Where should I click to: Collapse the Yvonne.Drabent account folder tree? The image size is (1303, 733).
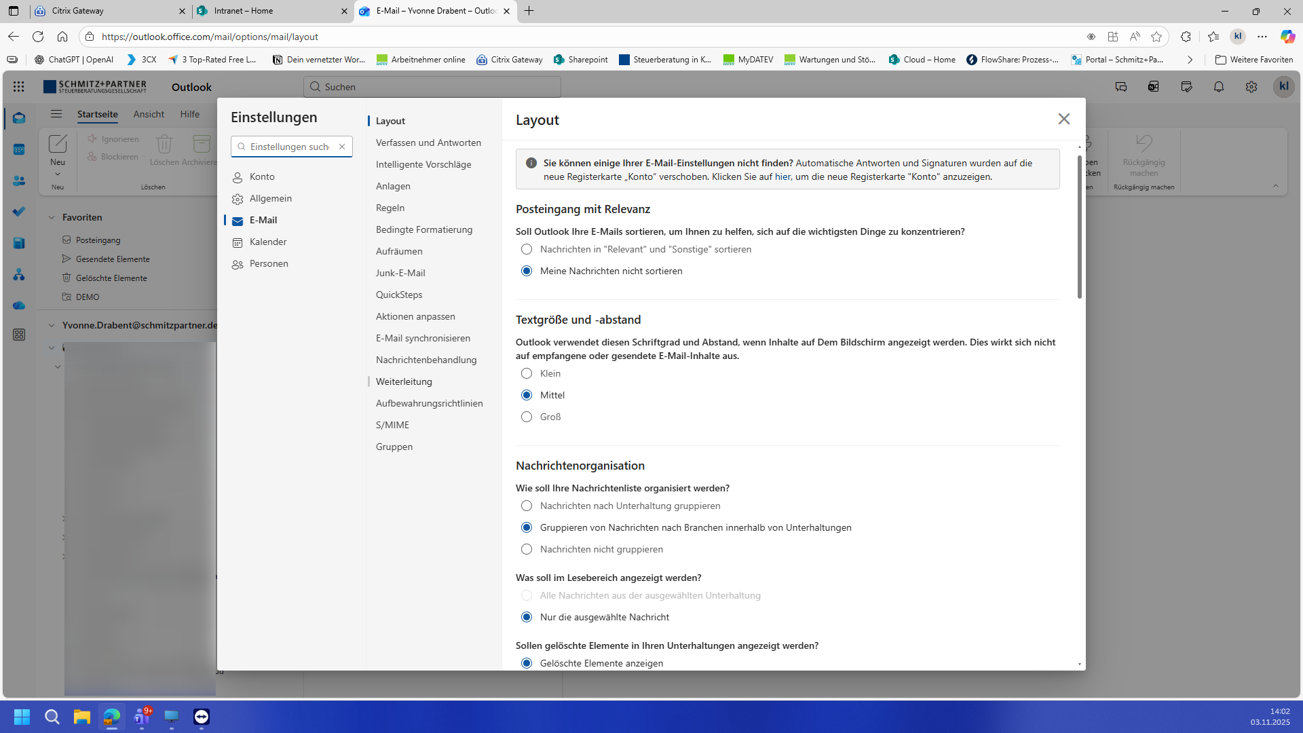[52, 325]
